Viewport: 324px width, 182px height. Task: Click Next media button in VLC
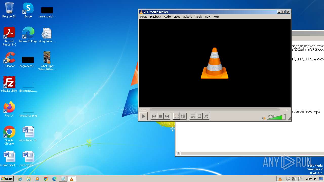tap(167, 116)
